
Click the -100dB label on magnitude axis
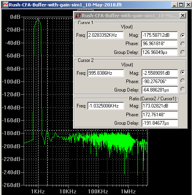point(11,82)
